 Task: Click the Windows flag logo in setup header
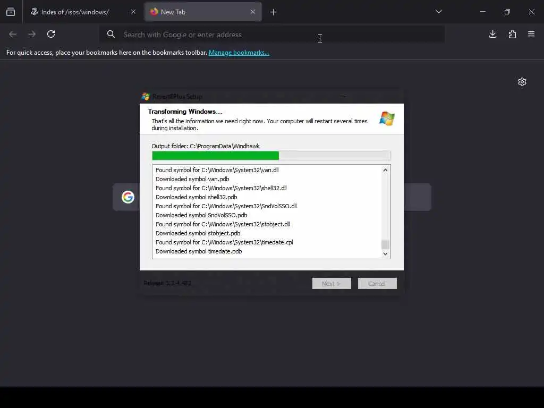387,118
